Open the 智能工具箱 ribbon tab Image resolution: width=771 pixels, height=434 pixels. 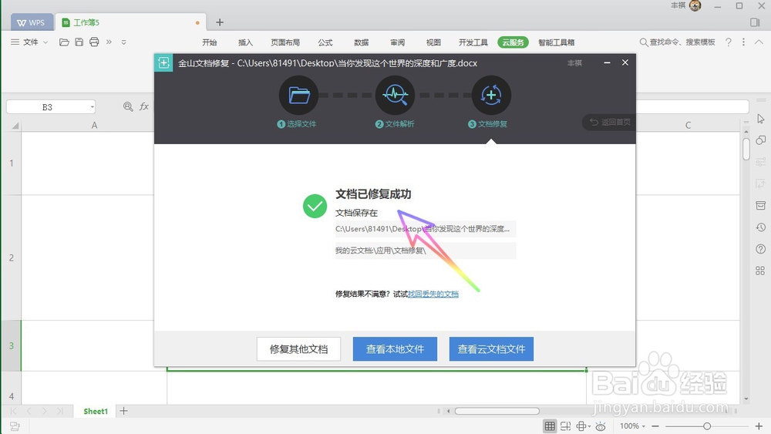pos(556,42)
